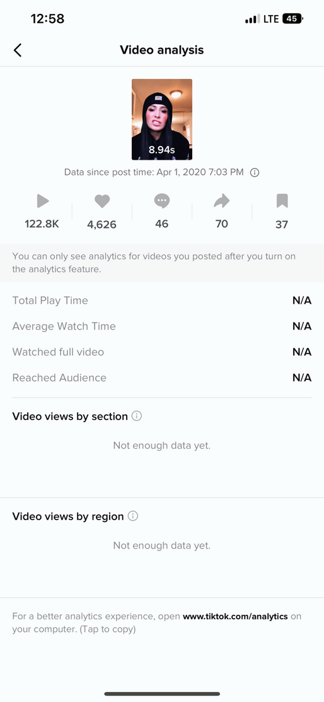
Task: Tap the home indicator bar
Action: pyautogui.click(x=162, y=694)
